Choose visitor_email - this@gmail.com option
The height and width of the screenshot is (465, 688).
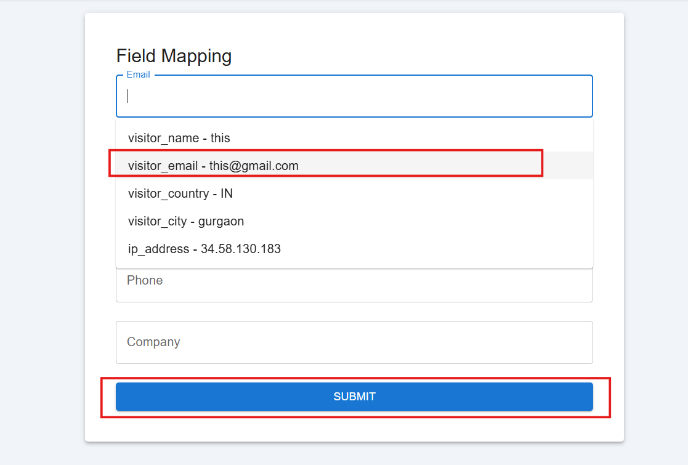pyautogui.click(x=354, y=166)
